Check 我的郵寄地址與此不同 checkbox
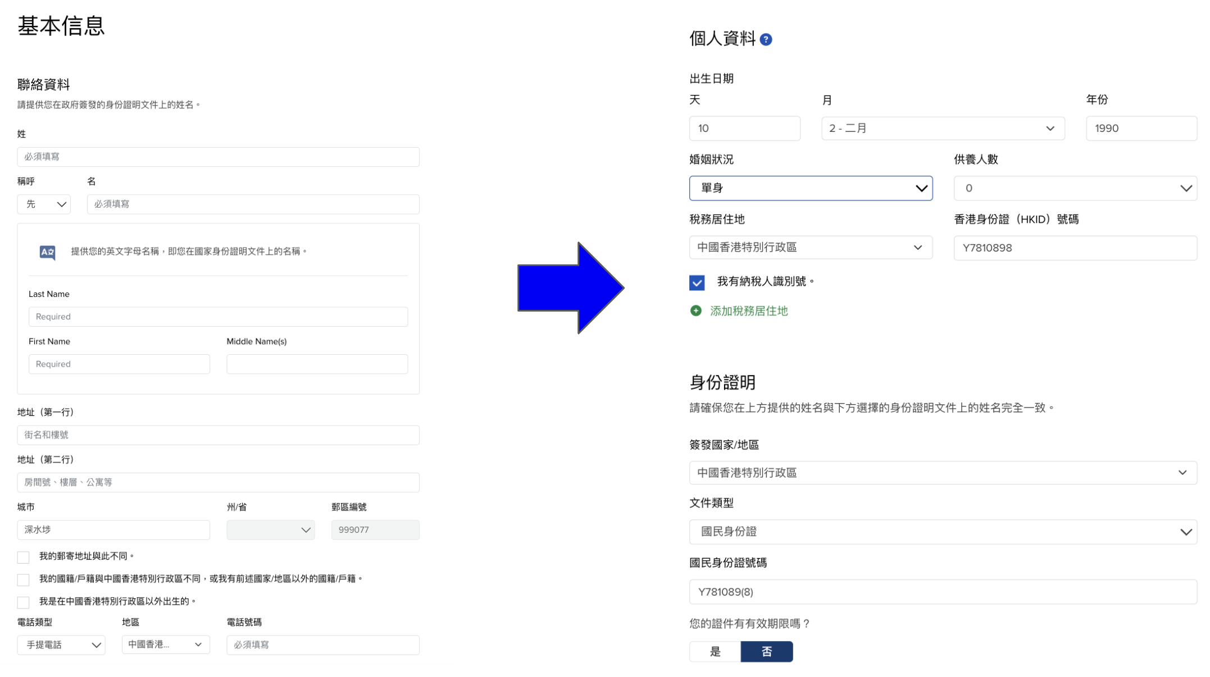The width and height of the screenshot is (1210, 677). tap(23, 557)
